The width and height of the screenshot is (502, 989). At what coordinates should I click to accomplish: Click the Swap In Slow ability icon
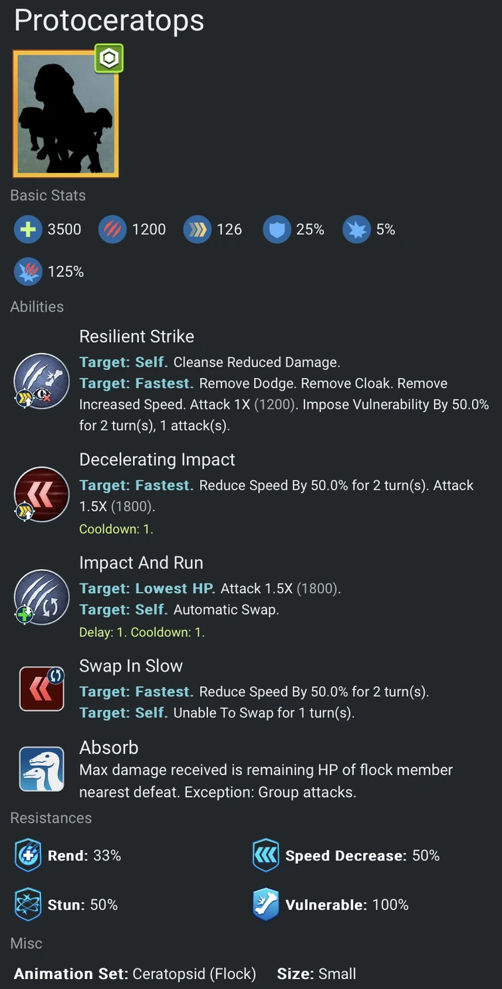(x=41, y=688)
